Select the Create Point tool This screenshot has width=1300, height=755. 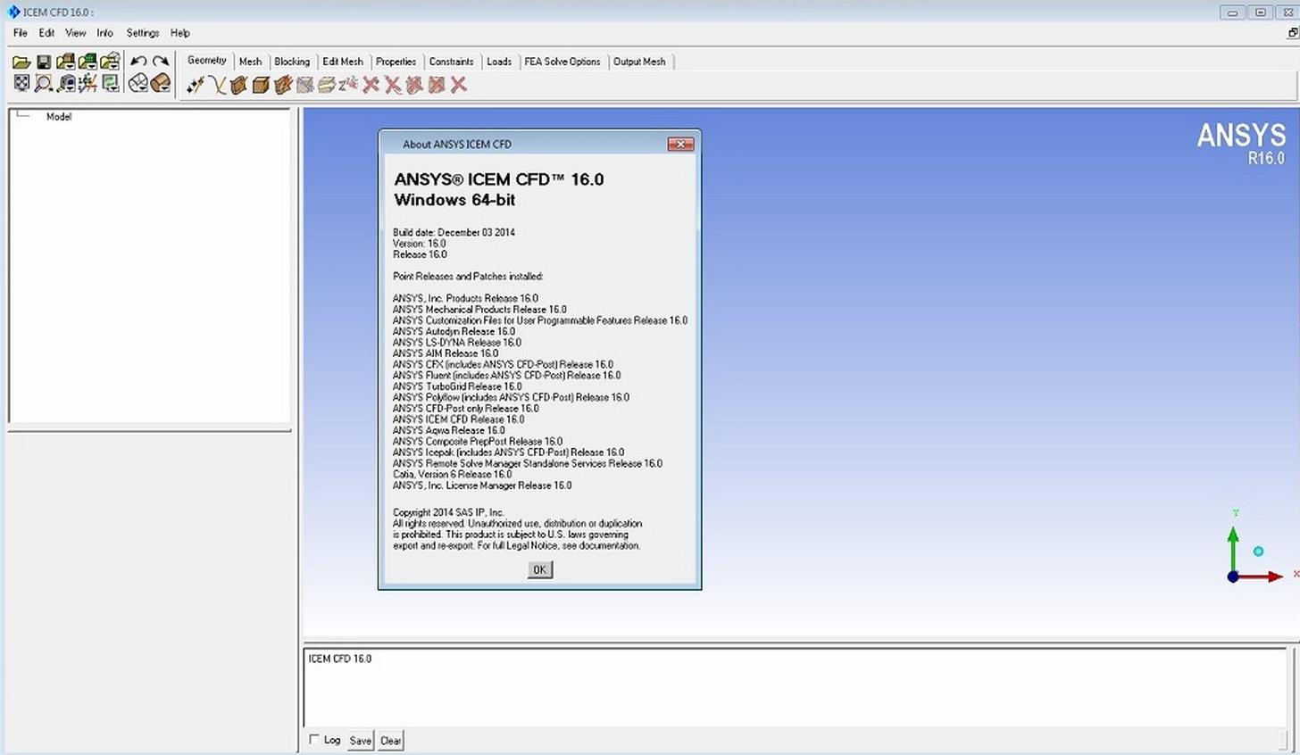[195, 85]
